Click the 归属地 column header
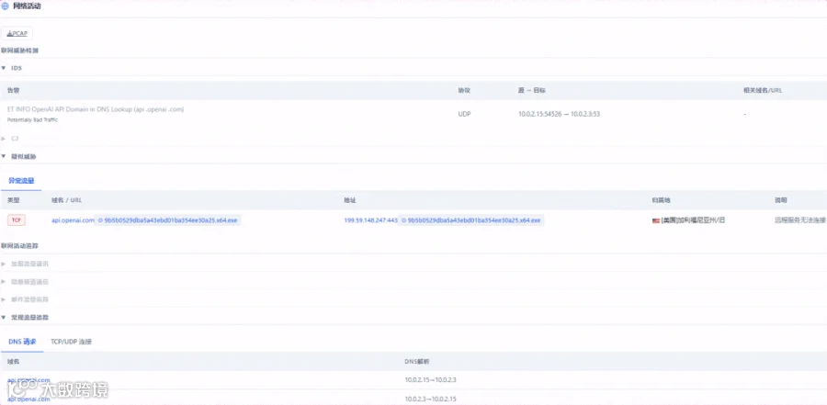Screen dimensions: 827x405 click(x=662, y=200)
